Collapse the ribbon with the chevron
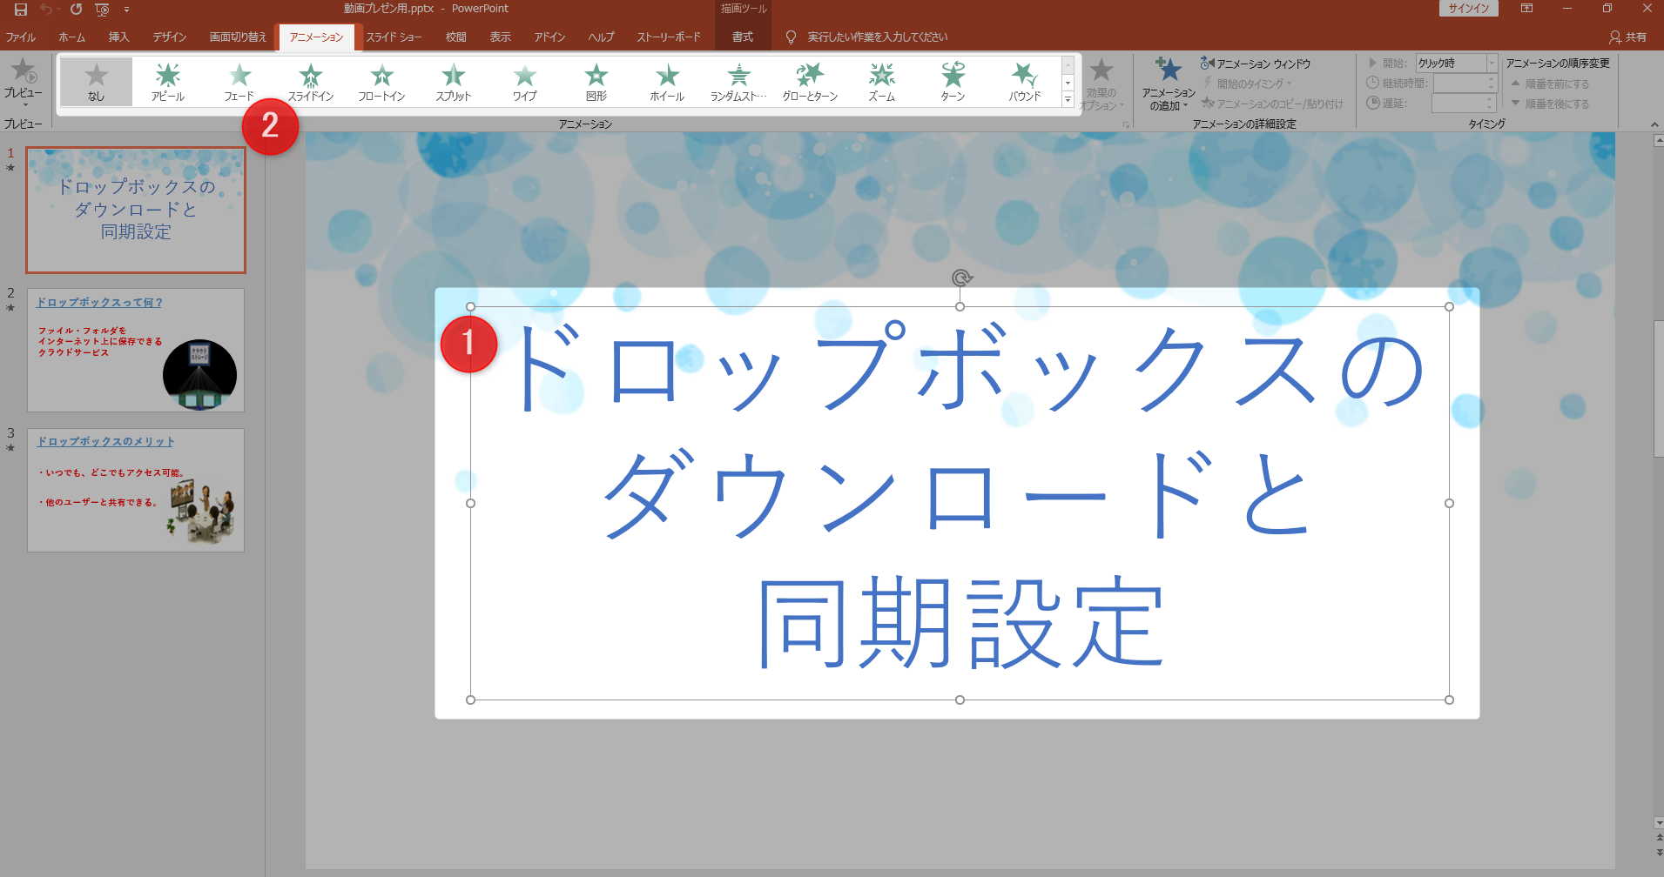The image size is (1664, 877). tap(1654, 124)
